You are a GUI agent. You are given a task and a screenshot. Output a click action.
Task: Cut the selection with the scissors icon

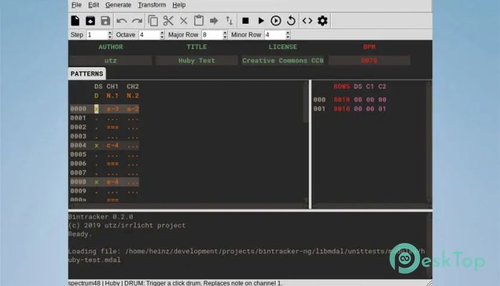pyautogui.click(x=168, y=21)
